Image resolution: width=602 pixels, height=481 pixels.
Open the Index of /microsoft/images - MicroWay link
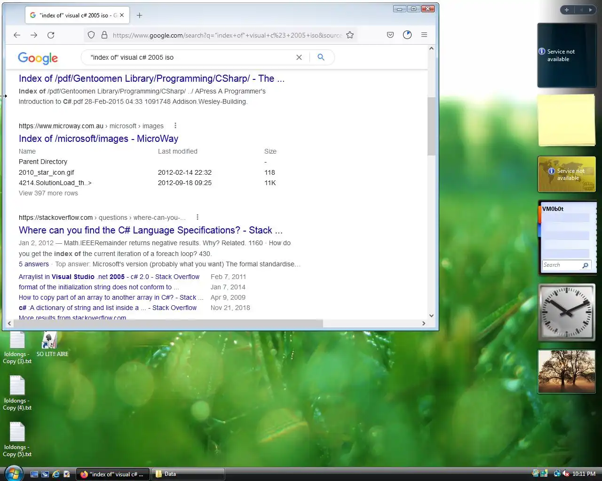(x=98, y=139)
